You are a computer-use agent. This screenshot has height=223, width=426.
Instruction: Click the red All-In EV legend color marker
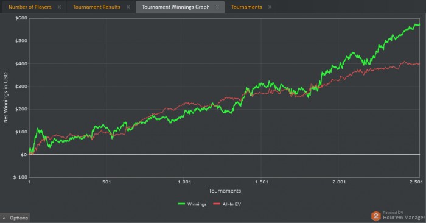click(x=217, y=204)
